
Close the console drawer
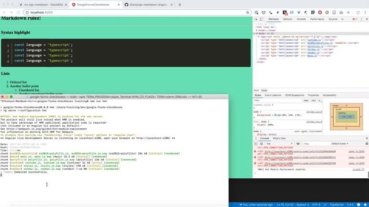coord(367,139)
